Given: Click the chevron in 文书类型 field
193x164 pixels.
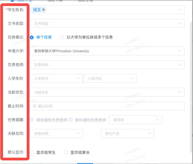Looking at the screenshot, I should pos(180,23).
